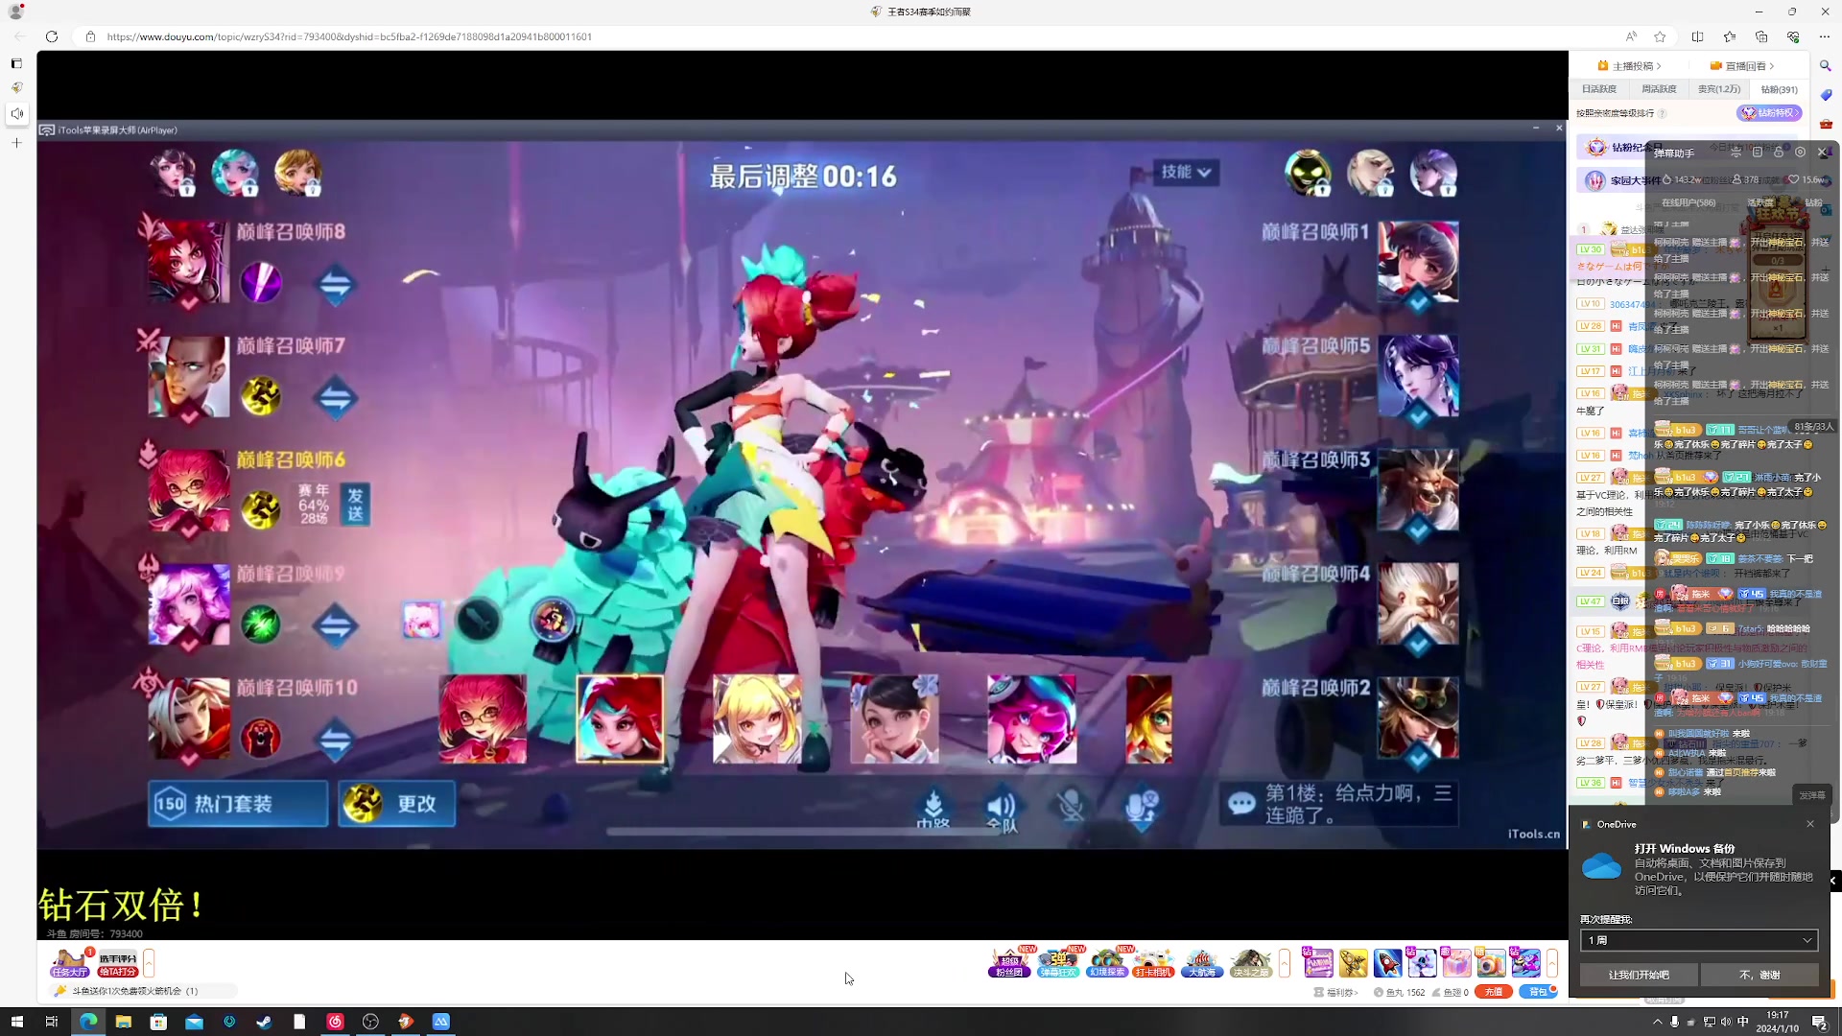Toggle the in-game voice-to-text microphone
The image size is (1842, 1036).
pos(1141,806)
